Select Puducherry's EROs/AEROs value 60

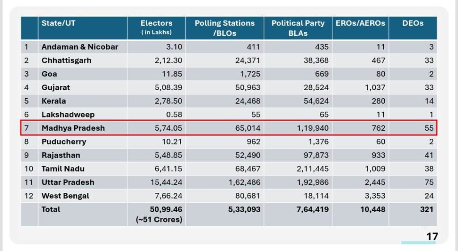380,142
